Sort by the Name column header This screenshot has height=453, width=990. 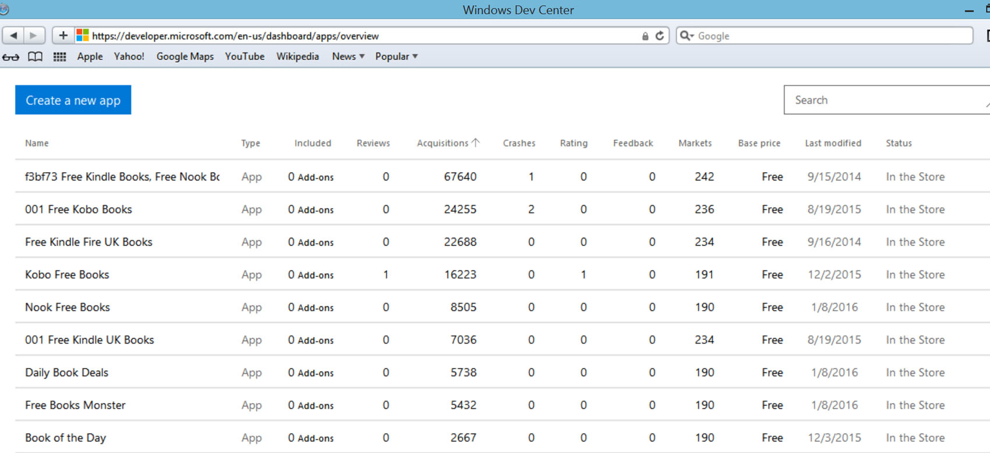37,143
